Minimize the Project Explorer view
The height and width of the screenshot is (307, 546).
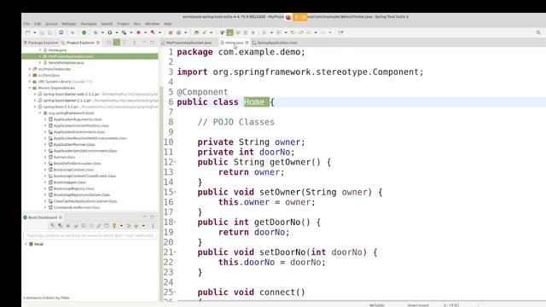point(144,43)
